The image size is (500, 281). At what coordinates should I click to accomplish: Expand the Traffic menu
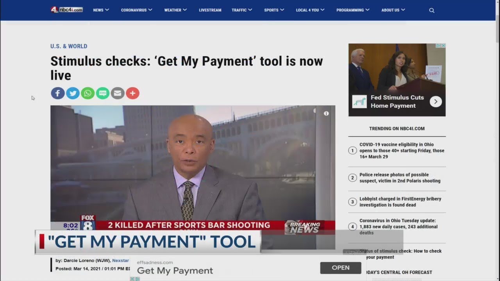(x=242, y=10)
